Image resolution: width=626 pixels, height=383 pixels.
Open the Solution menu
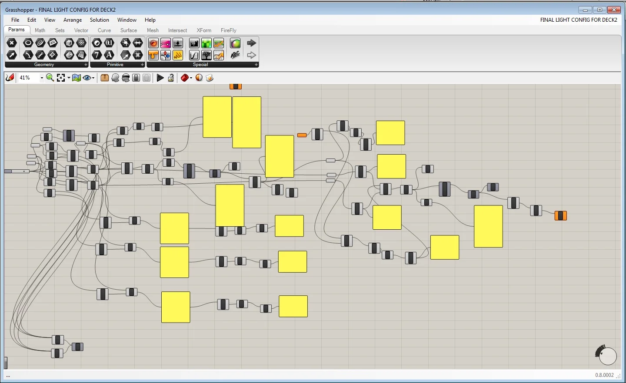(x=100, y=20)
